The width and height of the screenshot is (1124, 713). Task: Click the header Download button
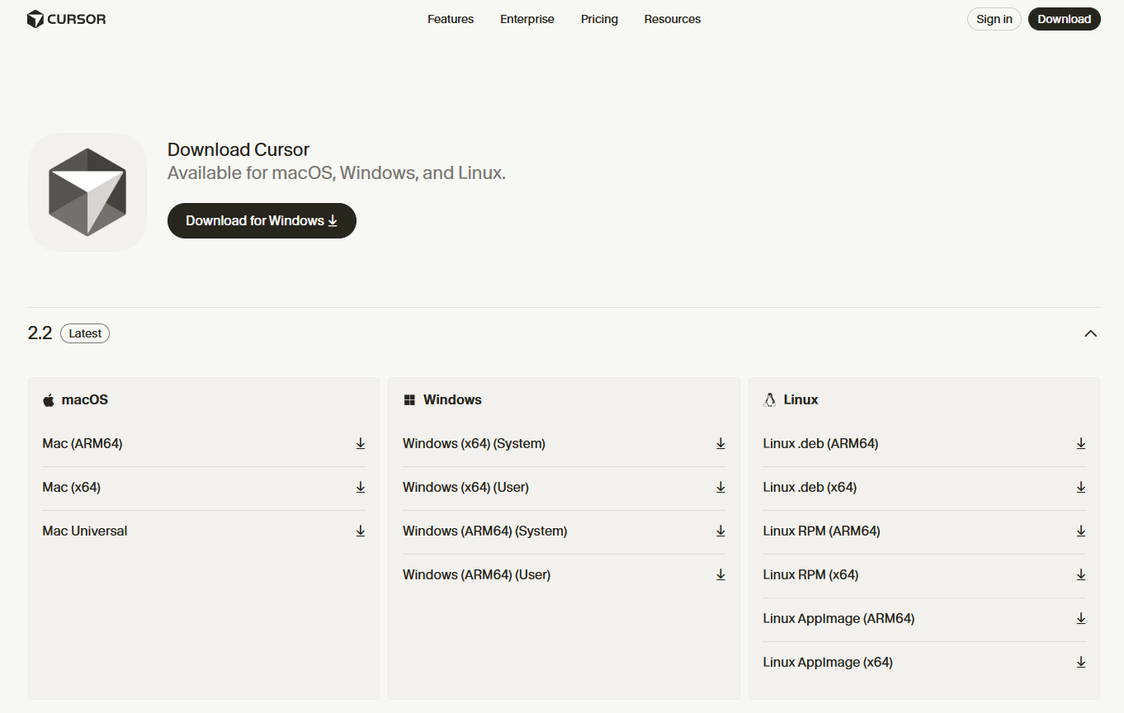tap(1065, 19)
